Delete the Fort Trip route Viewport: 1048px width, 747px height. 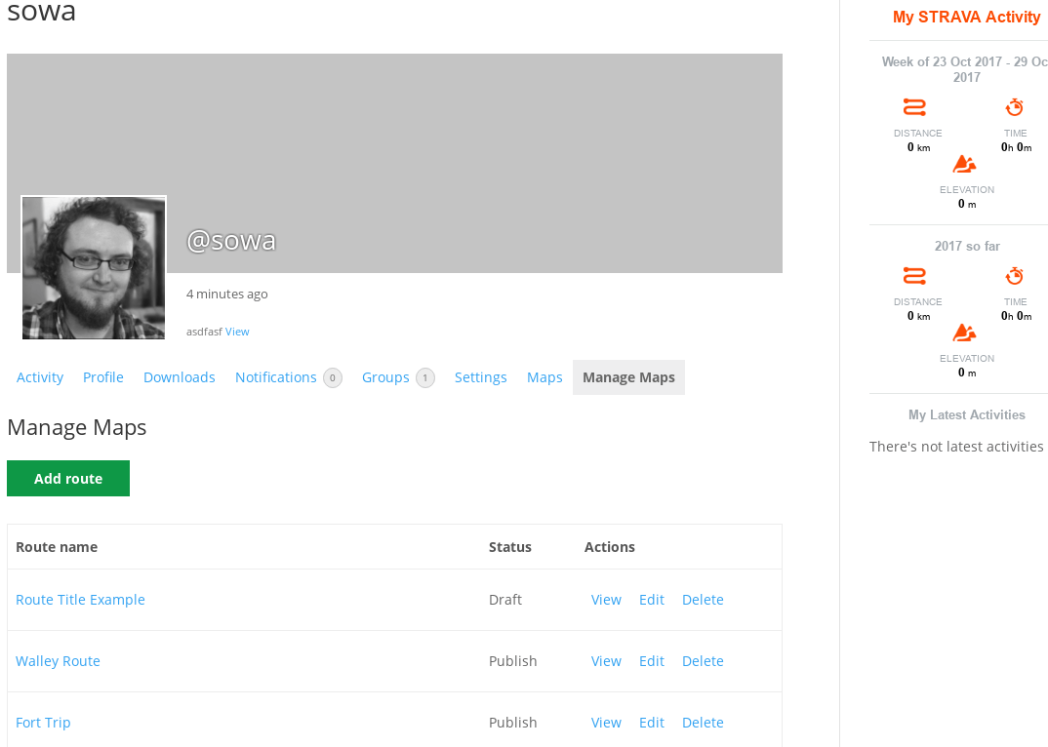point(703,723)
